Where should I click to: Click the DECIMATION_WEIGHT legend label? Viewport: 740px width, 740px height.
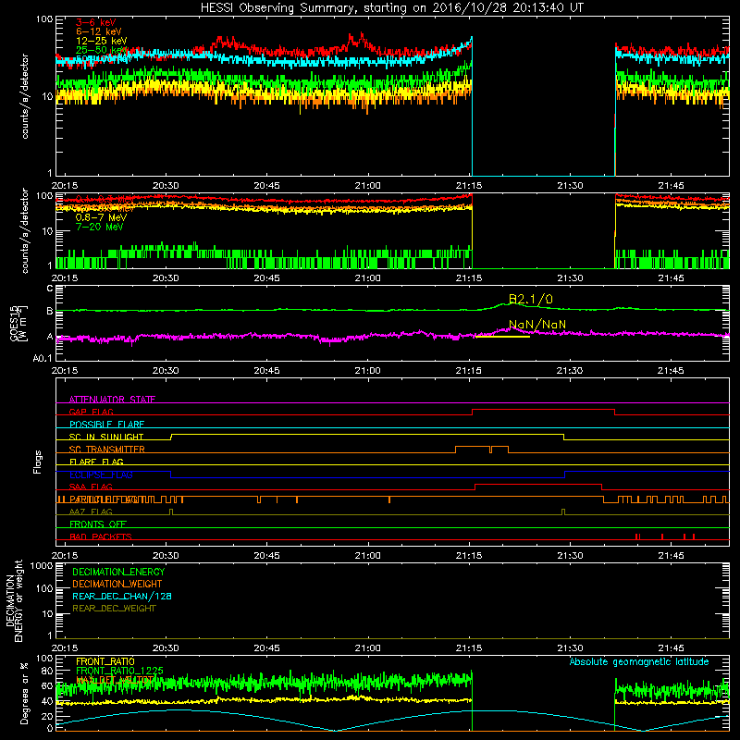[x=117, y=584]
